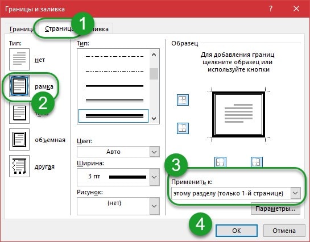Open the "Параметры..." options button
The height and width of the screenshot is (242, 310).
275,208
